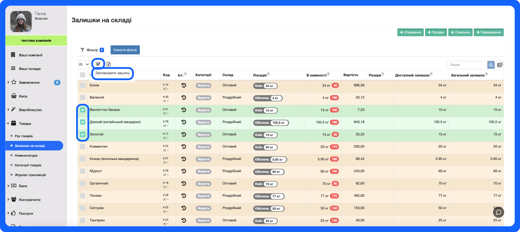This screenshot has height=232, width=520.
Task: Click the filter funnel icon
Action: [x=82, y=50]
